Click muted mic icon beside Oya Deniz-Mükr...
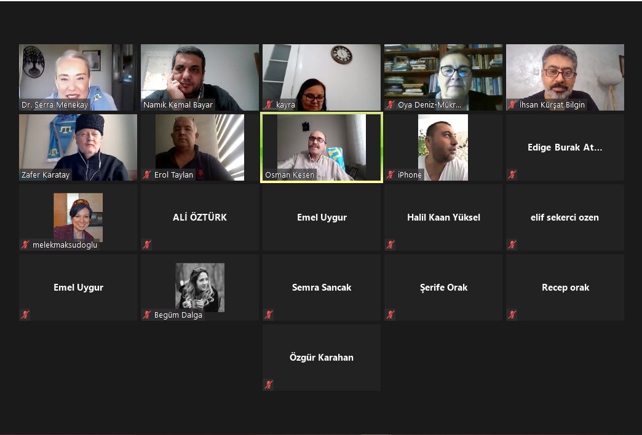The width and height of the screenshot is (642, 435). 390,105
